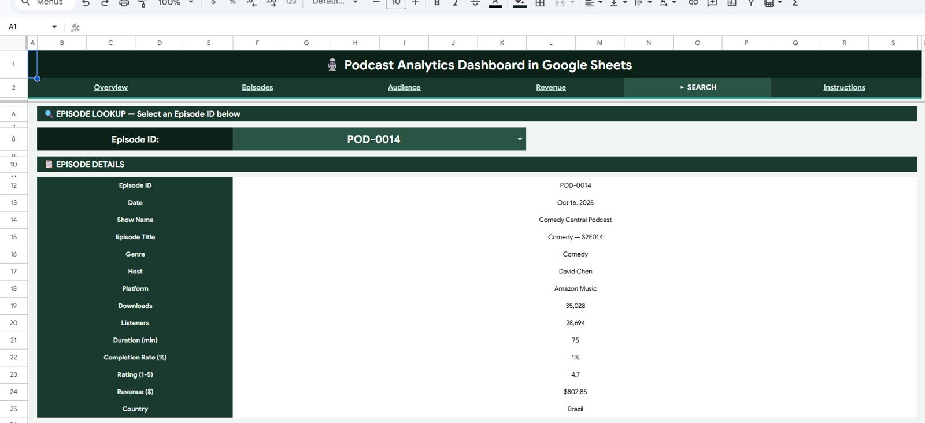Click the Listeners value 28,694

click(x=575, y=323)
